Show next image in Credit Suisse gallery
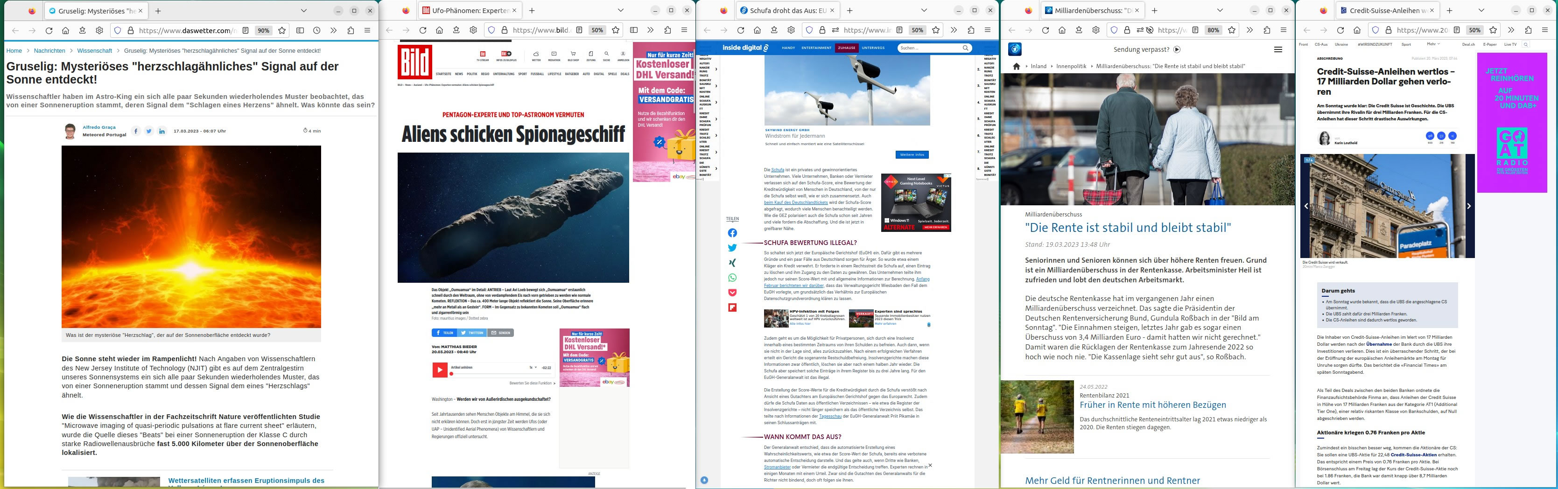The height and width of the screenshot is (489, 1558). click(1468, 206)
